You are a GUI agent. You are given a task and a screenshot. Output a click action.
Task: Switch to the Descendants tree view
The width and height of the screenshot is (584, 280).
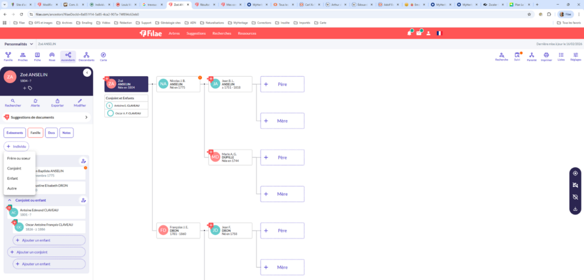(x=86, y=56)
